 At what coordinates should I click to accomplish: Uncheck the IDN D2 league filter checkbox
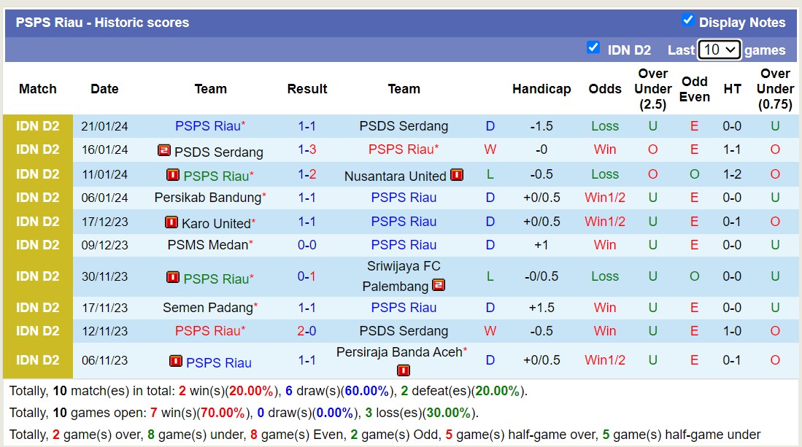(593, 48)
